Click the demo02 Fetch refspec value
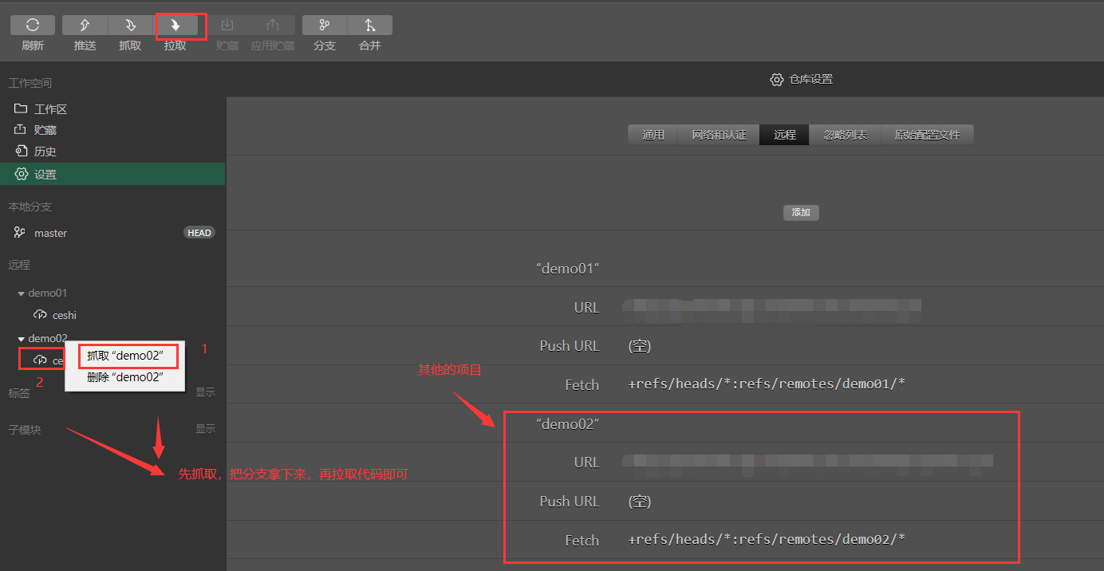The width and height of the screenshot is (1104, 571). (767, 540)
